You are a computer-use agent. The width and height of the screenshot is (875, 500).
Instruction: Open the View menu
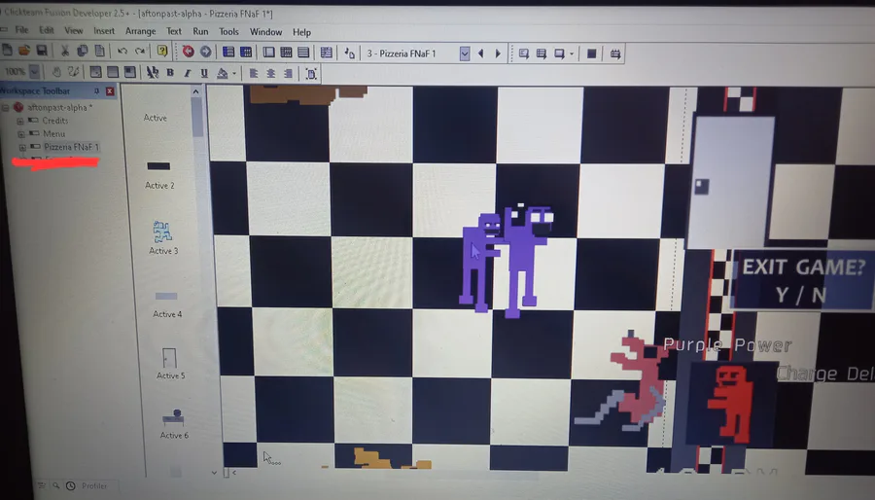coord(73,31)
